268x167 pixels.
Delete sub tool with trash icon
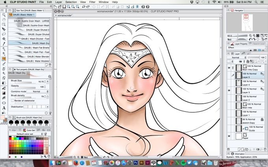pos(50,65)
